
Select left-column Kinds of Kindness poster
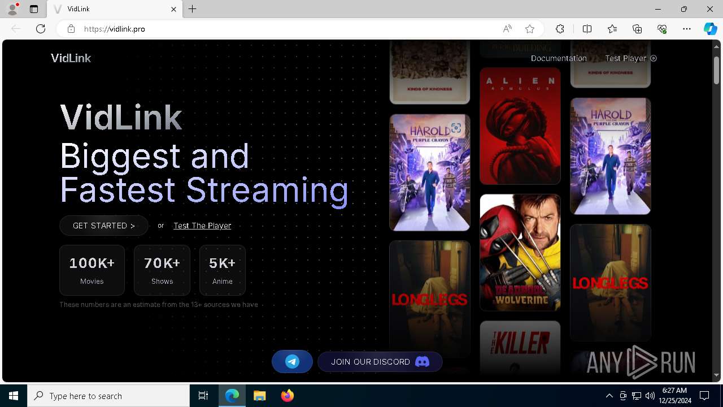[x=430, y=72]
